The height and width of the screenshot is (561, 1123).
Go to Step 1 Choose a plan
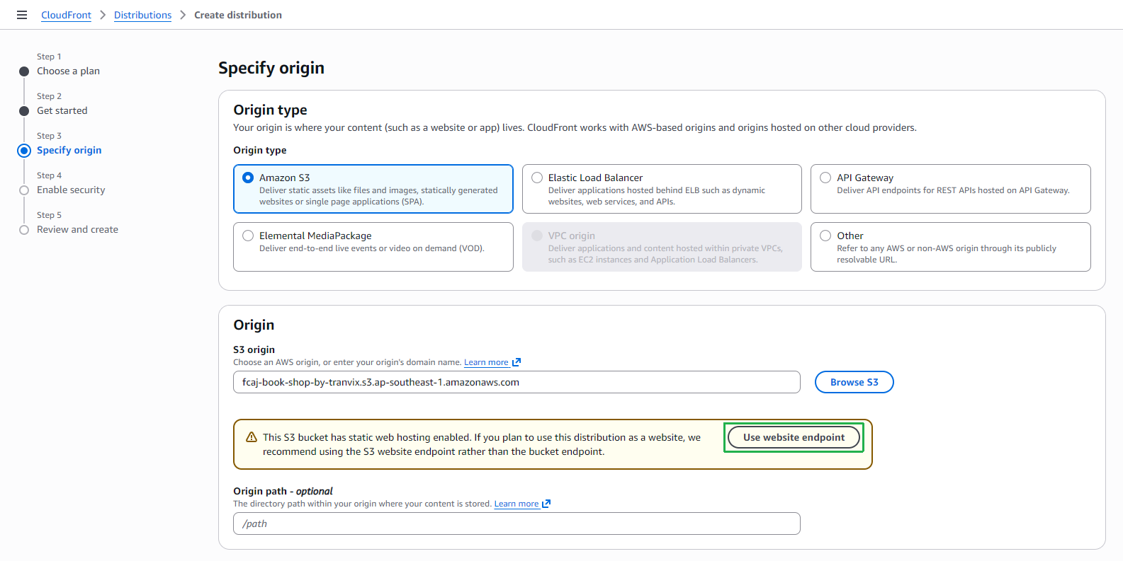tap(68, 71)
